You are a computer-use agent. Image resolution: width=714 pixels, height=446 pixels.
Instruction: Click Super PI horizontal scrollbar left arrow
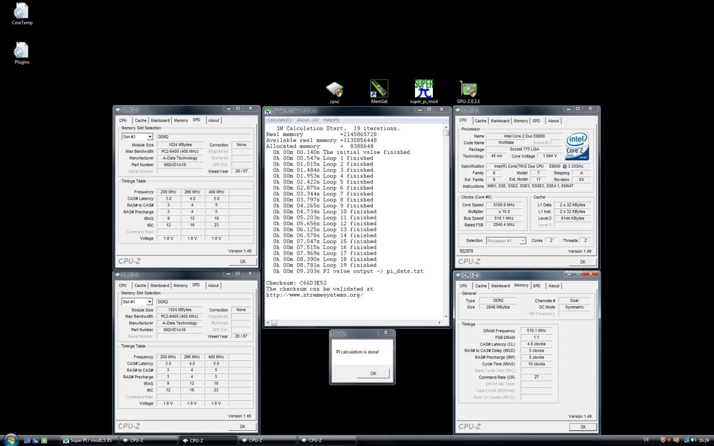coord(268,322)
